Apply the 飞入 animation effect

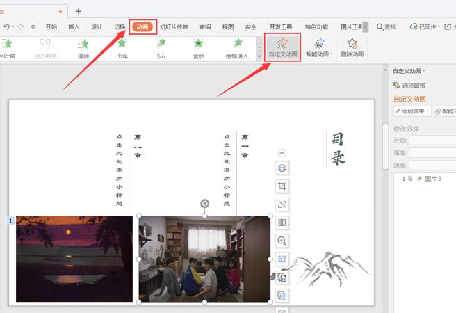[161, 48]
